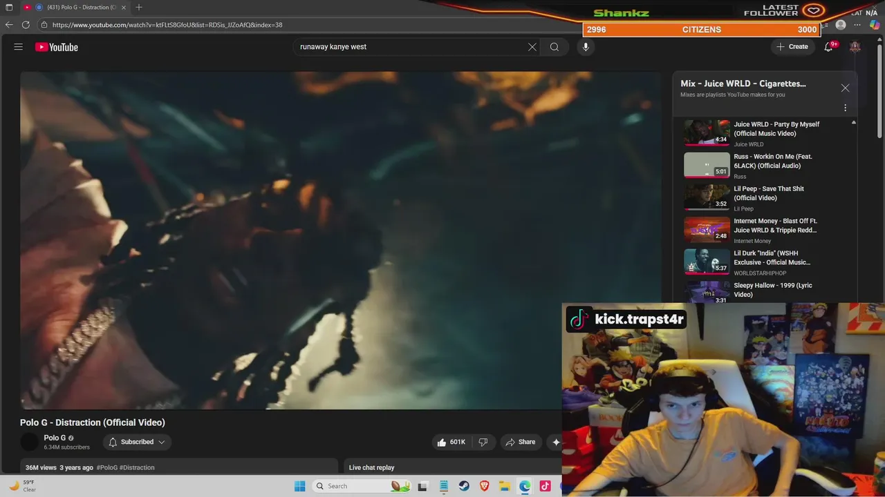The image size is (885, 497).
Task: View site information lock icon
Action: tap(44, 25)
